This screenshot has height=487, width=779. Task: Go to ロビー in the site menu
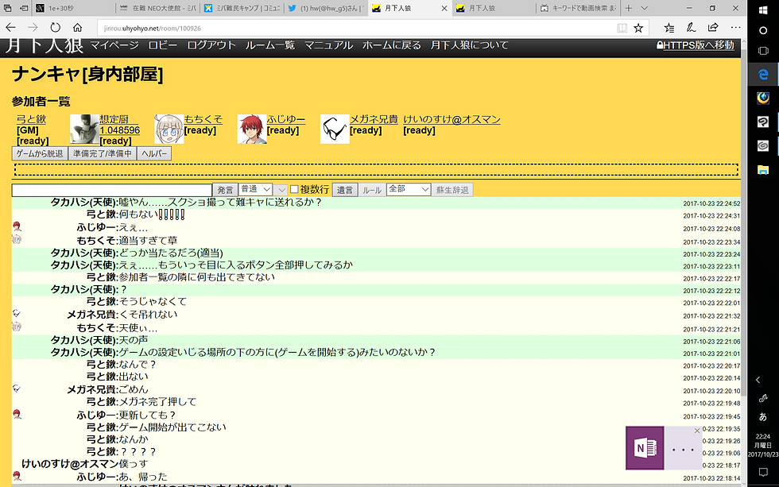(162, 45)
